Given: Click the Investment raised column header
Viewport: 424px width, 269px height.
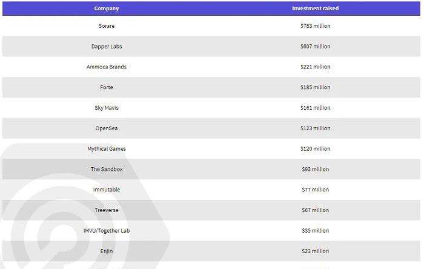Looking at the screenshot, I should 315,8.
